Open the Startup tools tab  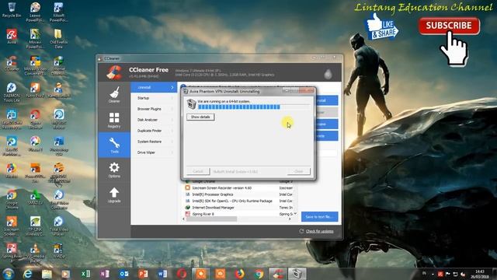point(154,98)
